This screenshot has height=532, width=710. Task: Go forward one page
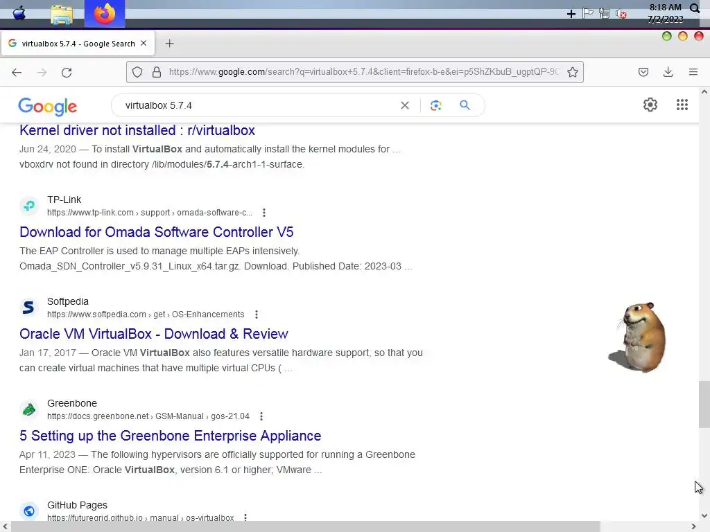coord(42,72)
